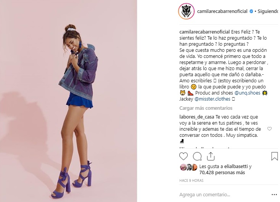Viewport: 280px width, 202px height.
Task: Open elialbasetti profile from likes line
Action: click(x=236, y=166)
